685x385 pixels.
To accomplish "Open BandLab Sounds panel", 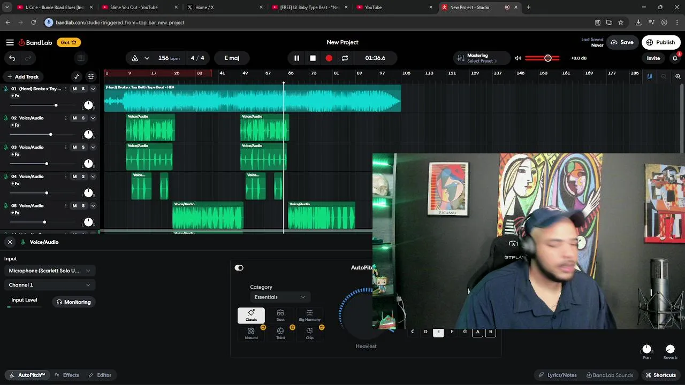I will (610, 375).
